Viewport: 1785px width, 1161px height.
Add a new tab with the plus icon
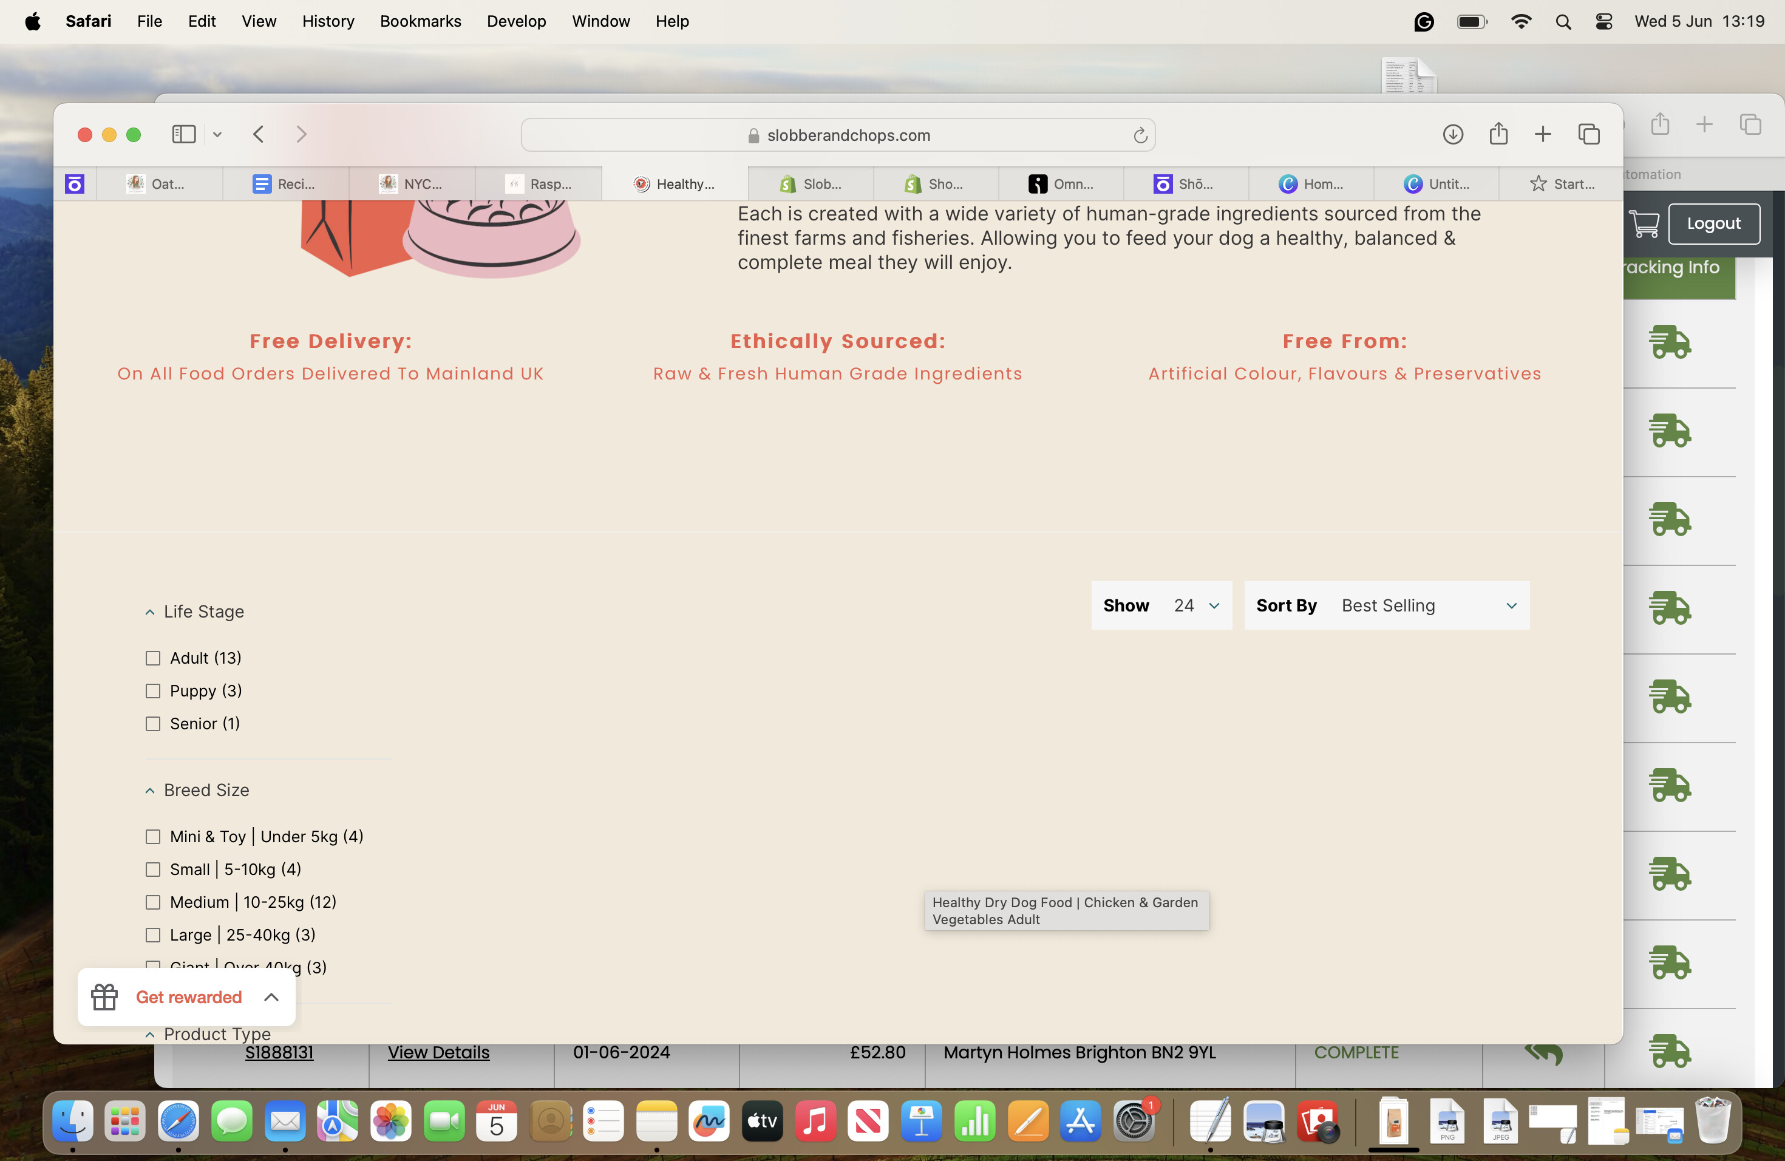point(1543,134)
